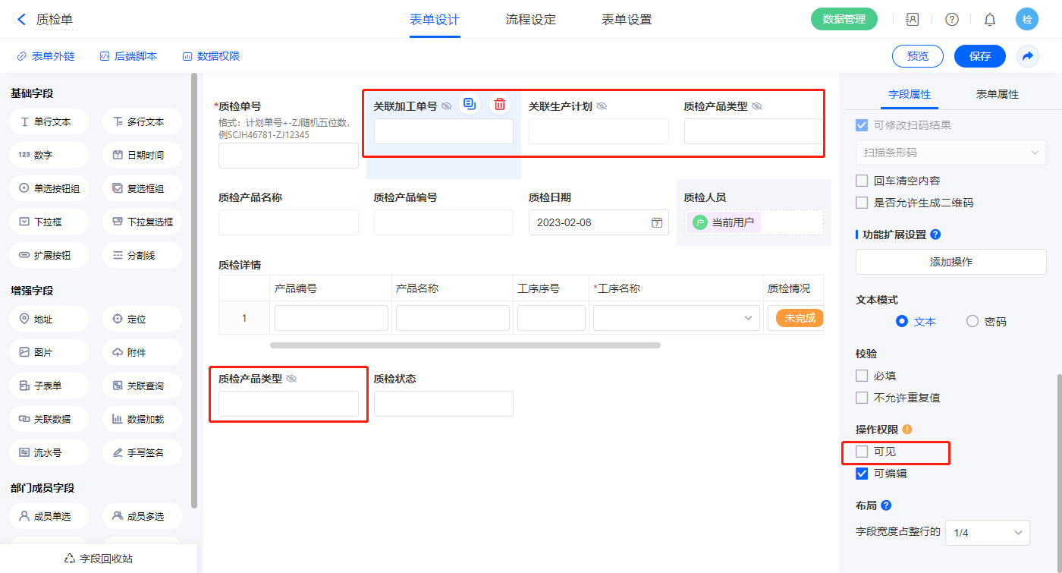
Task: Open the notification bell
Action: click(x=990, y=20)
